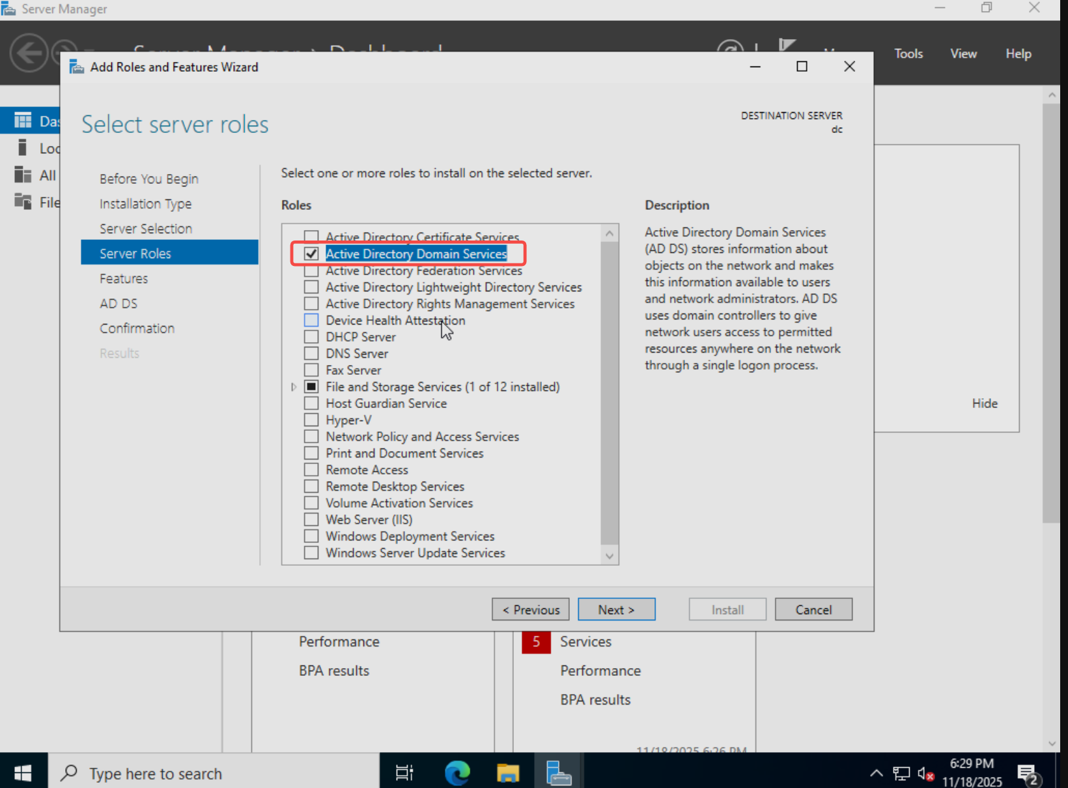Click Server Manager taskbar icon
This screenshot has width=1068, height=788.
[x=559, y=773]
